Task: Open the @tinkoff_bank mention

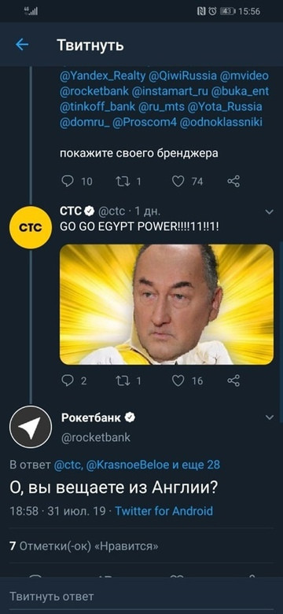Action: coord(97,106)
